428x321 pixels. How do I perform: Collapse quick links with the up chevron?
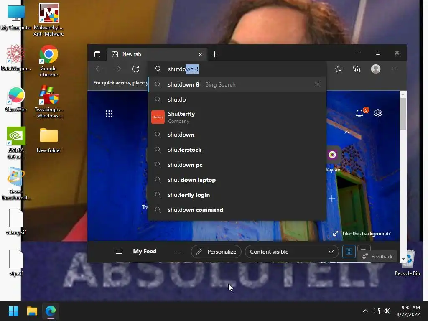[347, 132]
